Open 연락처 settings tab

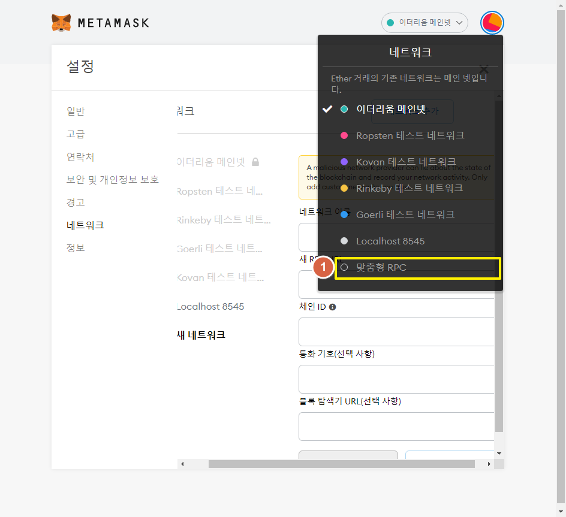[80, 157]
